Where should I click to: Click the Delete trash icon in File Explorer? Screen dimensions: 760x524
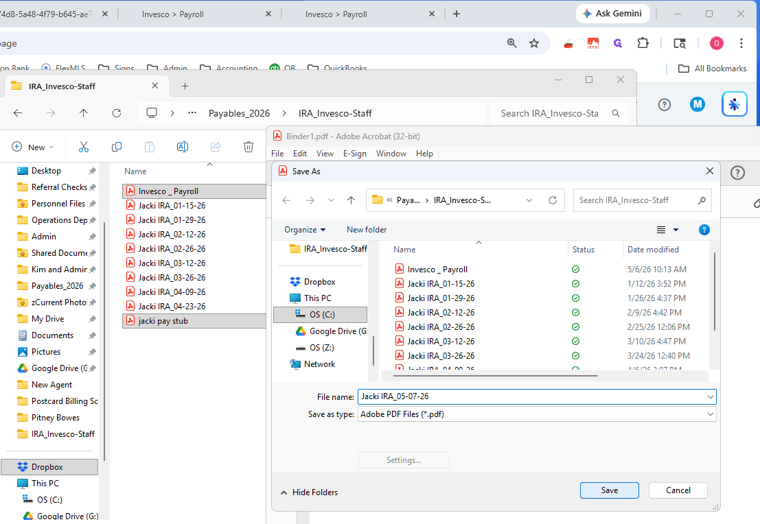click(249, 147)
